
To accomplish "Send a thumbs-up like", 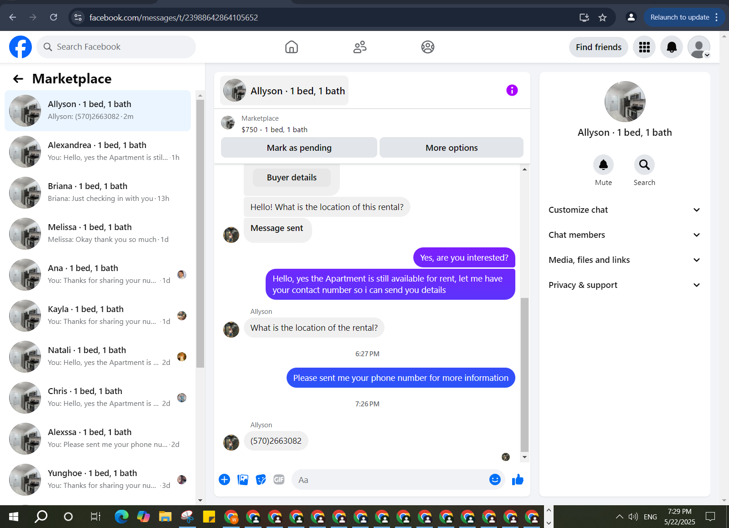I will pos(518,479).
